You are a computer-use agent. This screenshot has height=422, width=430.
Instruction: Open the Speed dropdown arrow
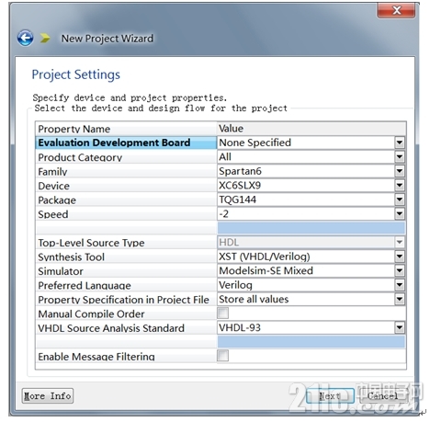(x=400, y=213)
